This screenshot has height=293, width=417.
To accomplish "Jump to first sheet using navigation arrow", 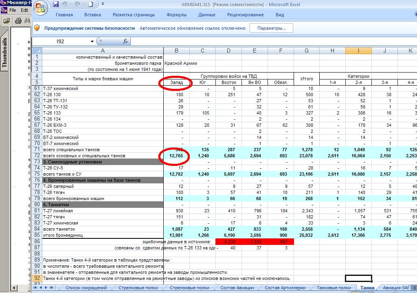I will pyautogui.click(x=35, y=288).
